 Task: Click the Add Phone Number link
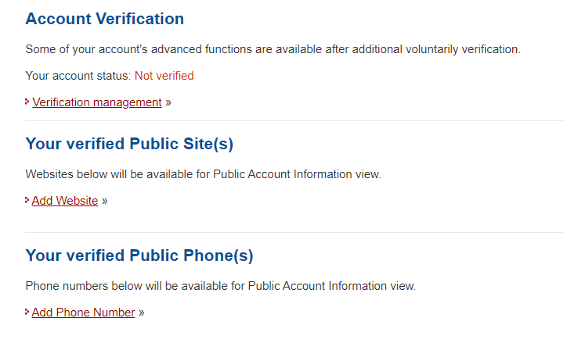pos(83,313)
